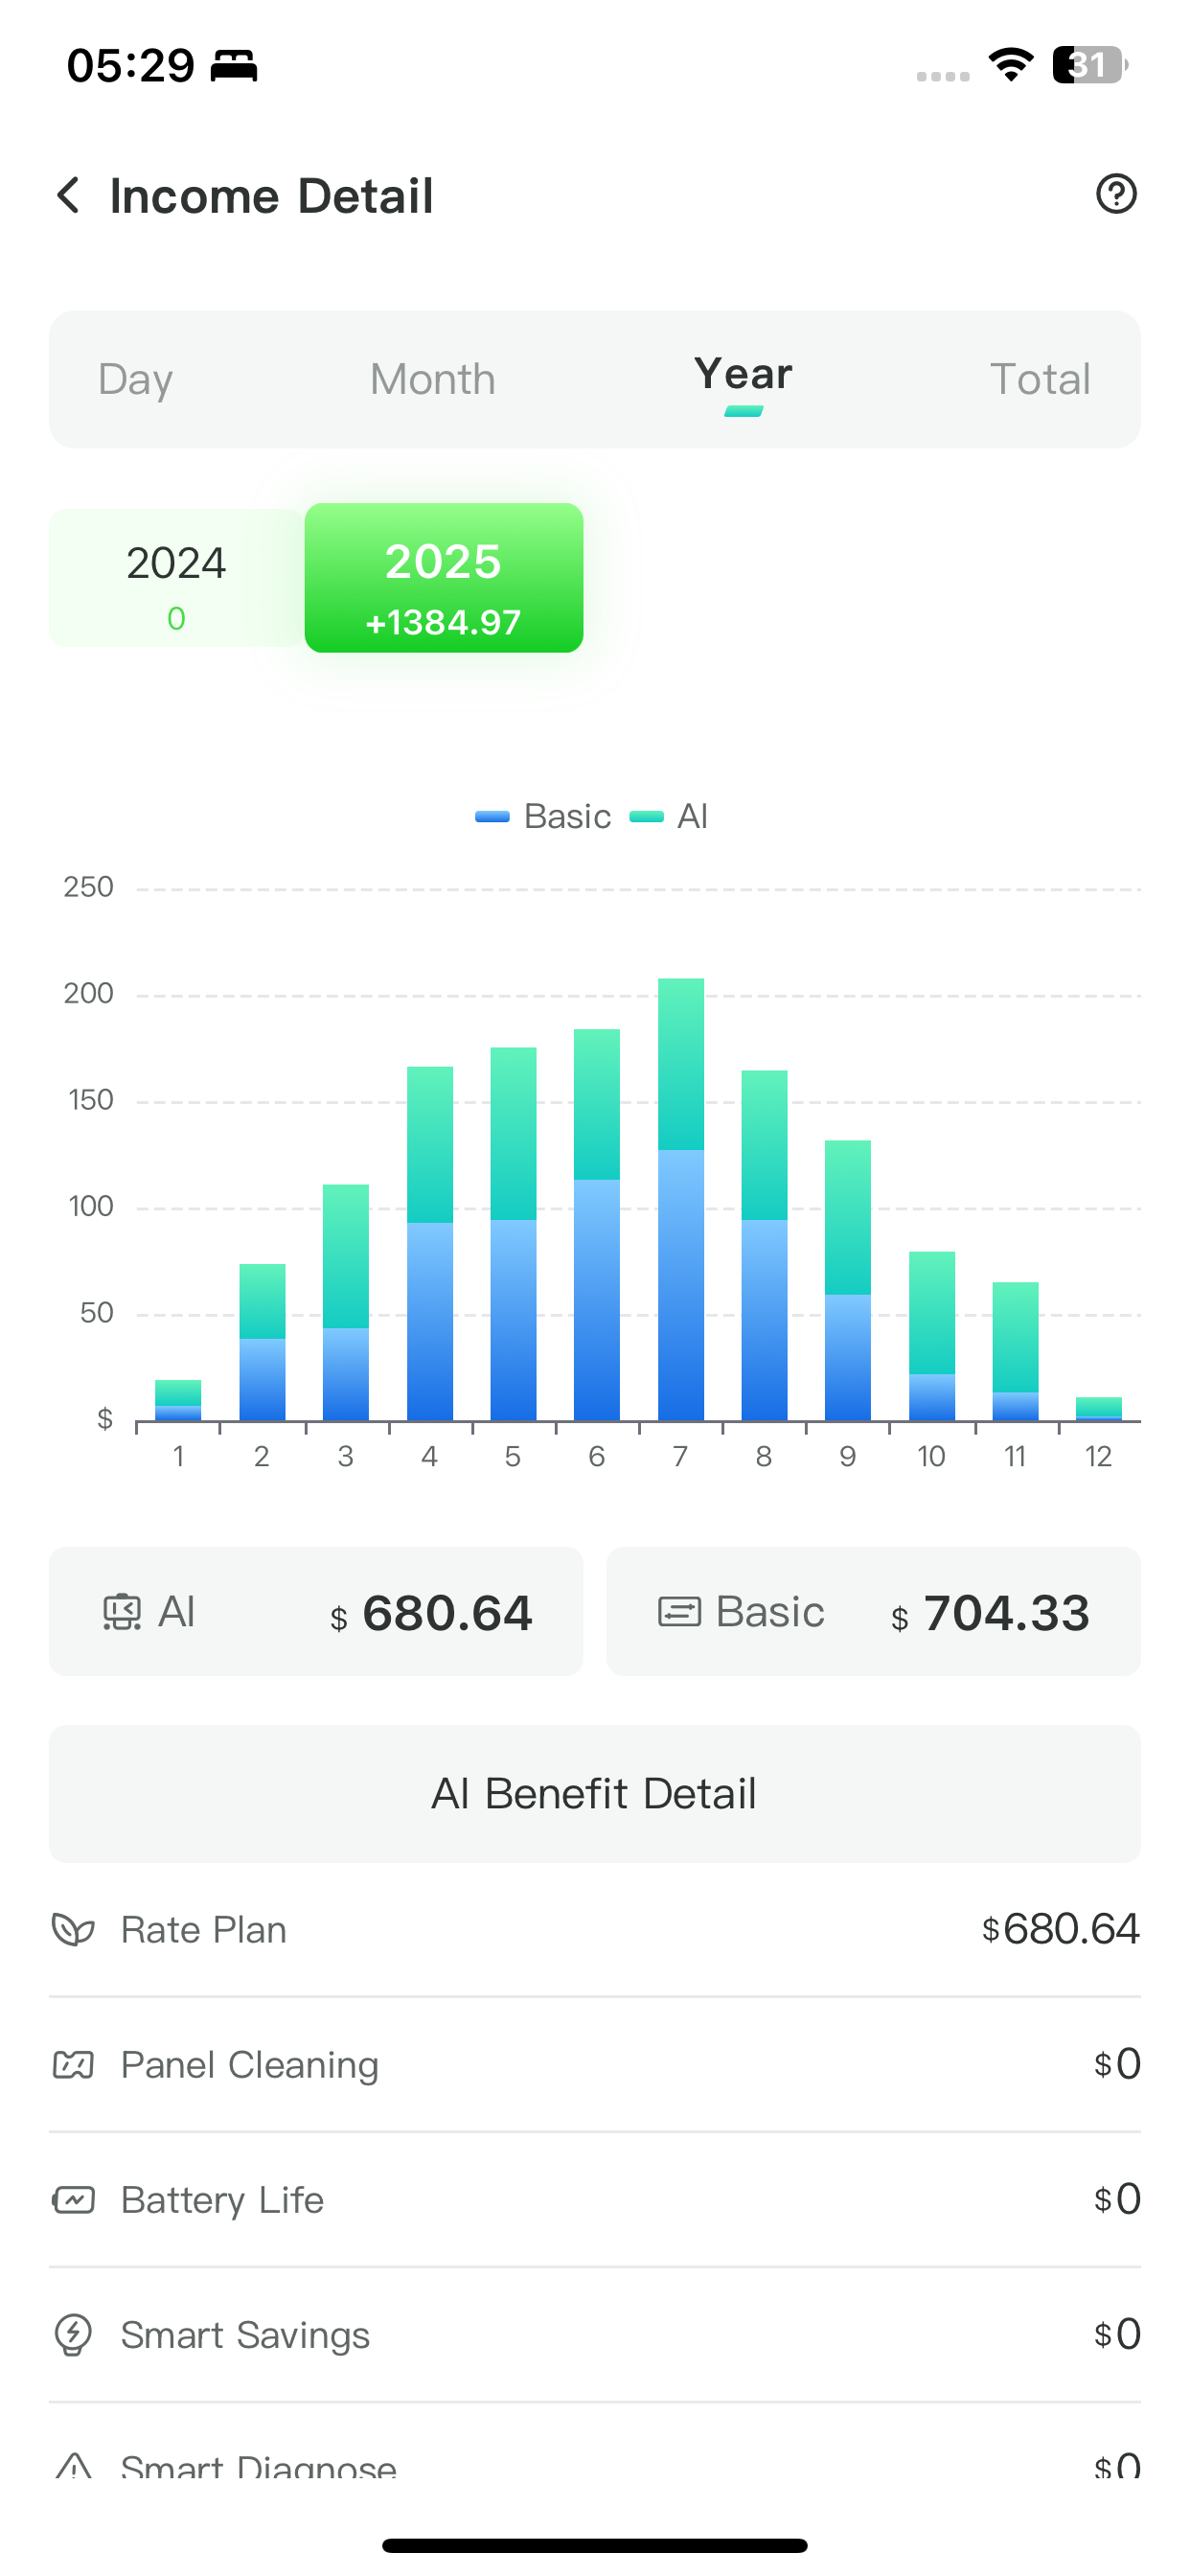The width and height of the screenshot is (1190, 2576).
Task: Tap the back arrow icon
Action: tap(68, 195)
